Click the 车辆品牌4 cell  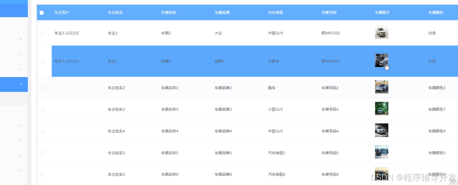tap(223, 131)
